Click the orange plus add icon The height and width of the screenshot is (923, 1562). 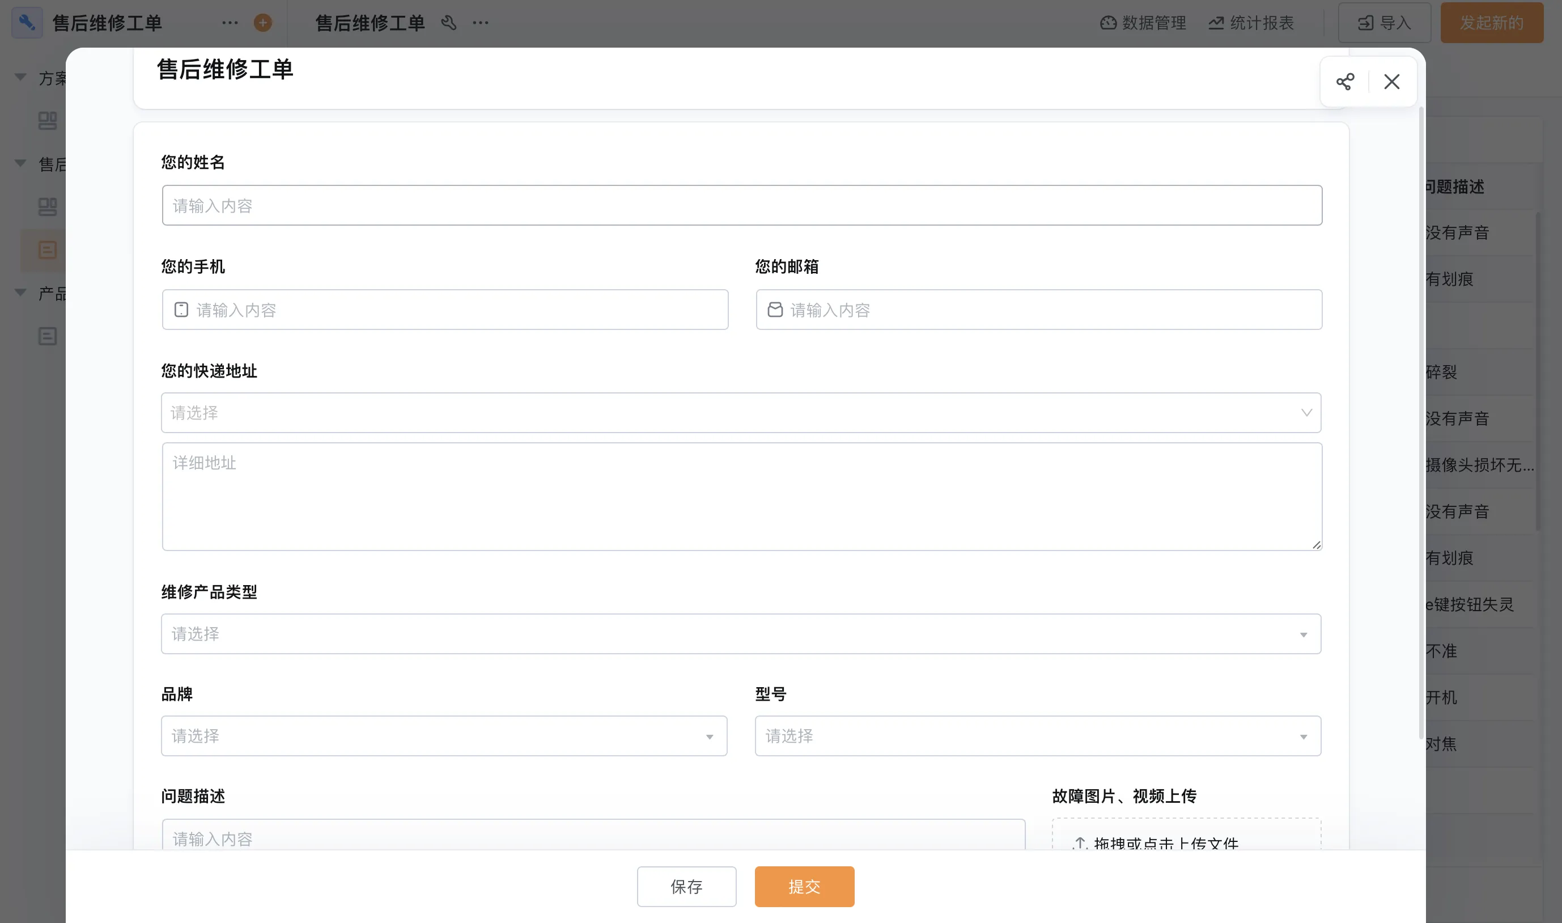(x=263, y=23)
